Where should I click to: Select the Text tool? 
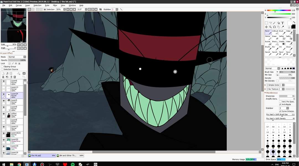point(282,23)
